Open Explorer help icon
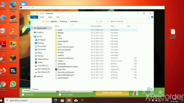The image size is (184, 103). coord(152,17)
